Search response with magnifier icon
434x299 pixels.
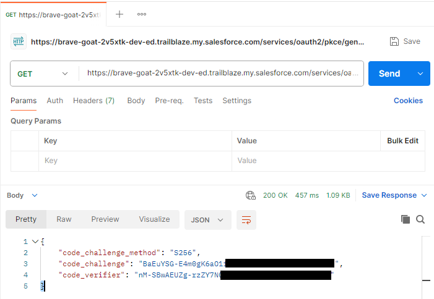coord(420,219)
